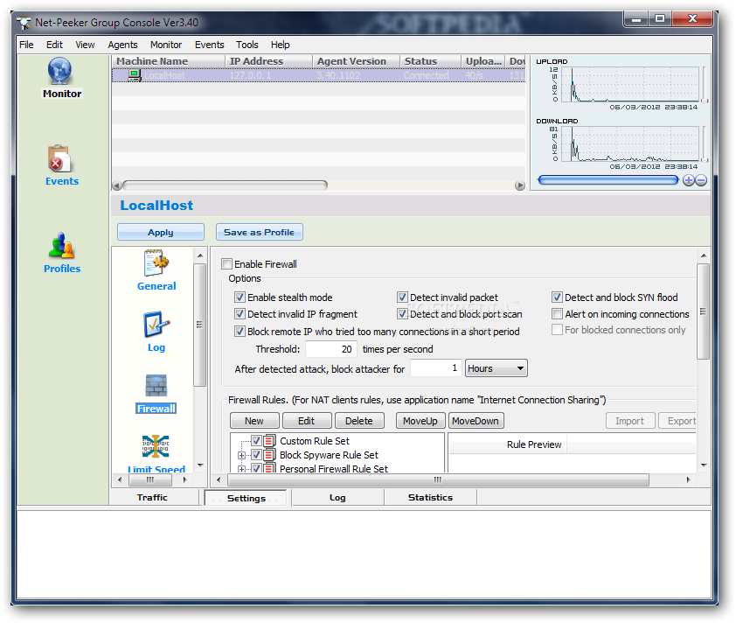Open the Agents menu
This screenshot has width=736, height=623.
[122, 45]
